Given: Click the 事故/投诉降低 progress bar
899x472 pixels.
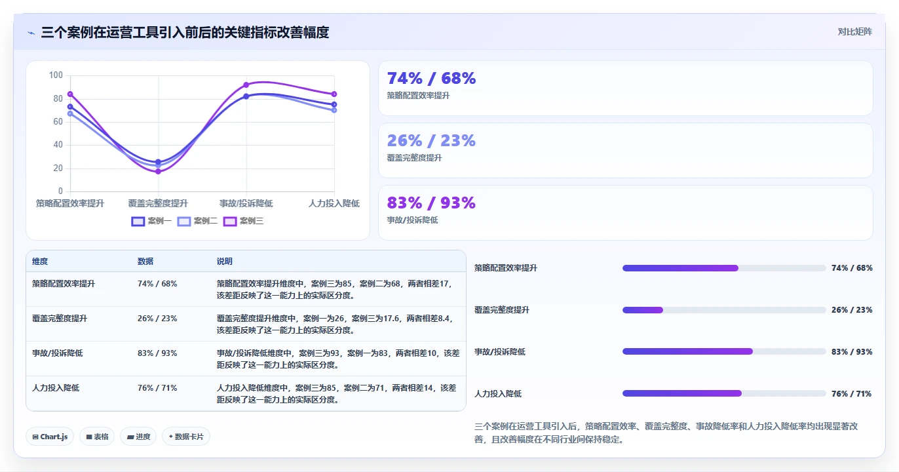Looking at the screenshot, I should click(724, 351).
